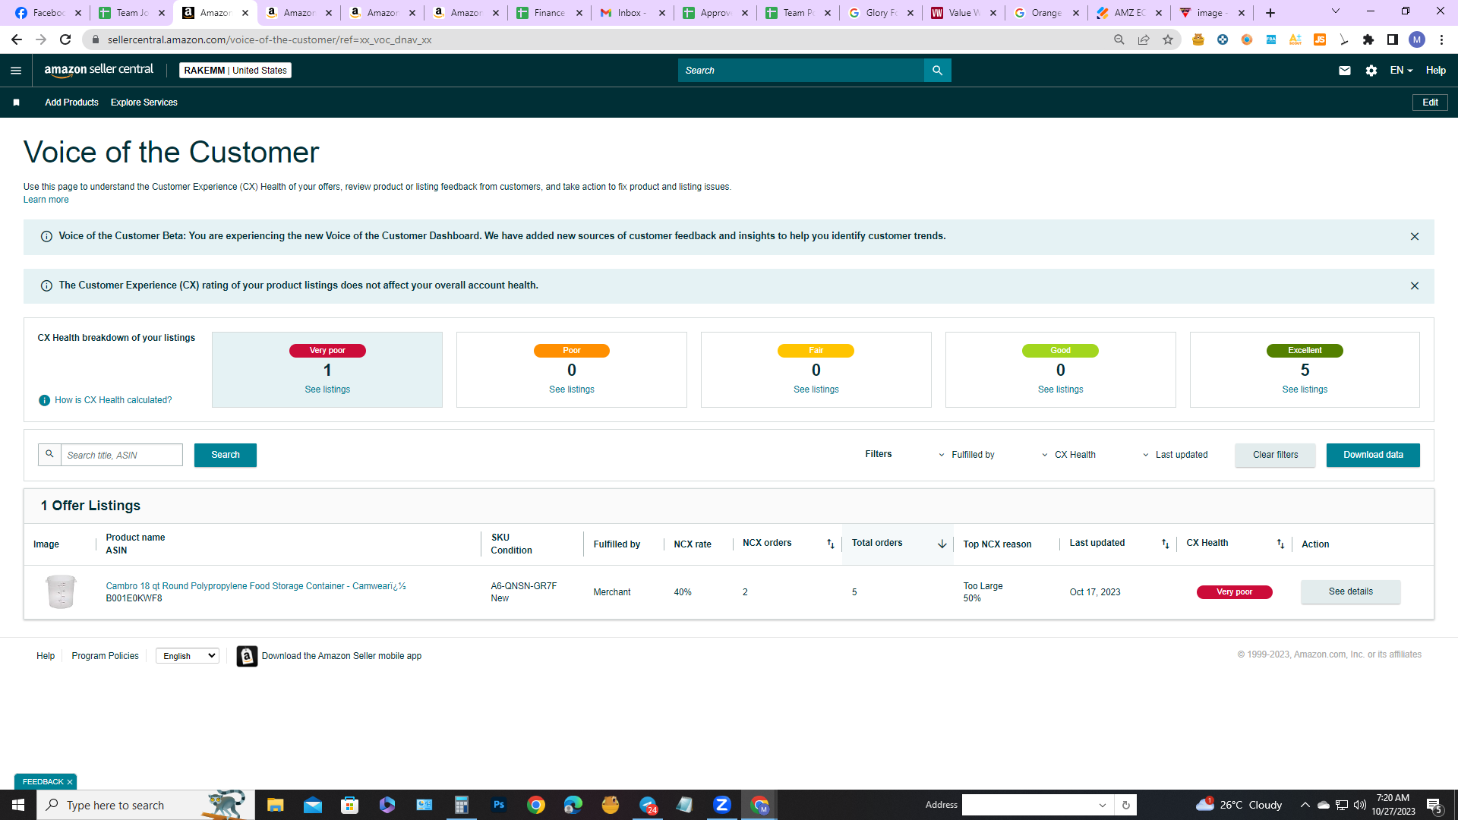Open the Cambro 18 qt container product link

(256, 586)
